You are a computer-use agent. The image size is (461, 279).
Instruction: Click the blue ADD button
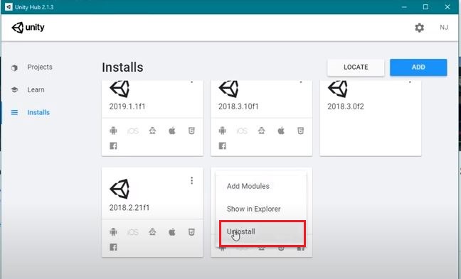tap(418, 67)
